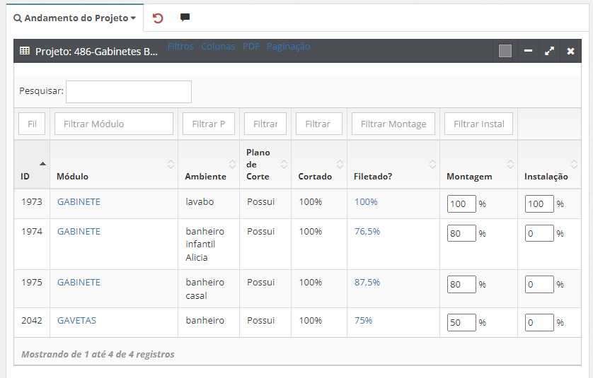Click the red undo/refresh arrow icon

click(158, 18)
